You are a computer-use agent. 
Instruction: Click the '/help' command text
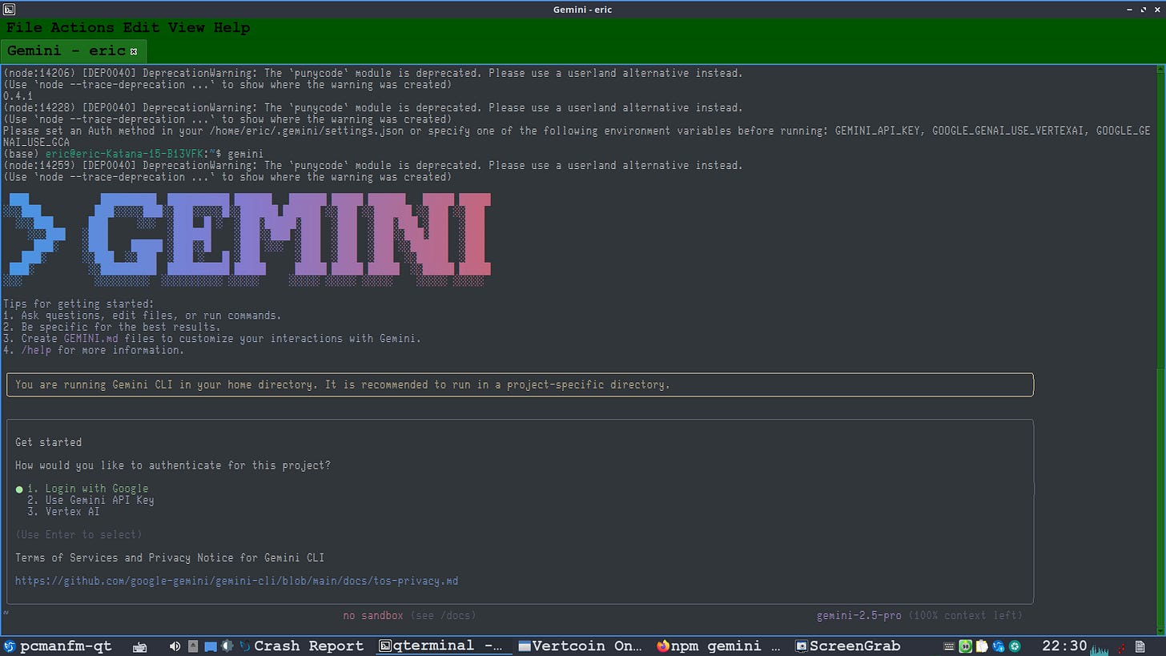point(36,350)
